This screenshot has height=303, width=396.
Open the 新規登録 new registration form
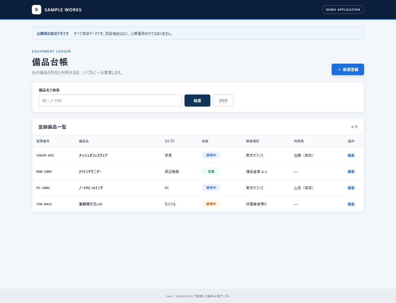[348, 70]
